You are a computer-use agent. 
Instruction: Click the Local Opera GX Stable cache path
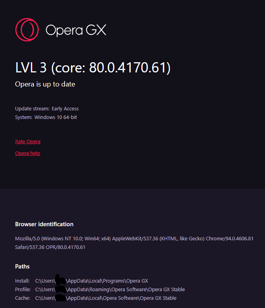pyautogui.click(x=106, y=298)
